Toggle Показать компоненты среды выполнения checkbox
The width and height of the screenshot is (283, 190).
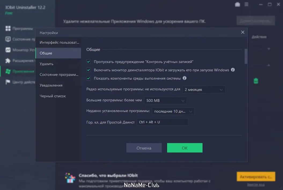tap(89, 78)
